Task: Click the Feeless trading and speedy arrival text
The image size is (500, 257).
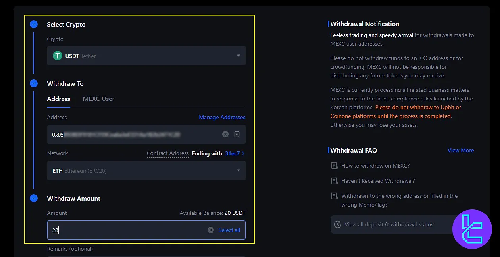Action: point(371,35)
